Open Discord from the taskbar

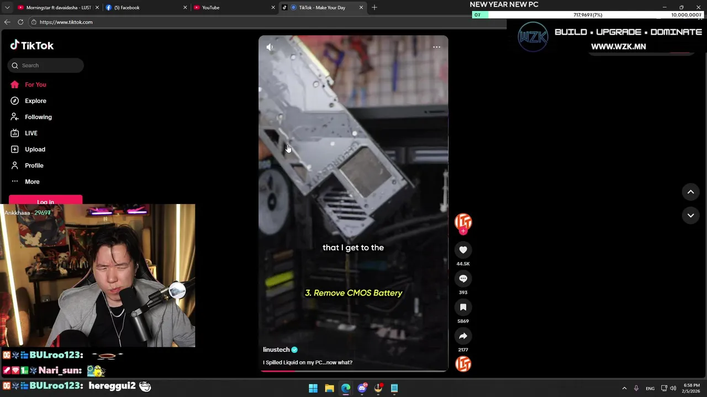362,388
